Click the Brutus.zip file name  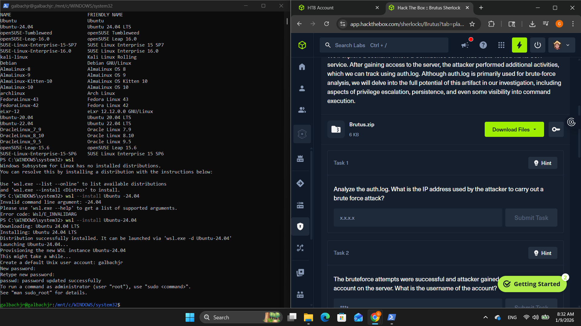(362, 124)
